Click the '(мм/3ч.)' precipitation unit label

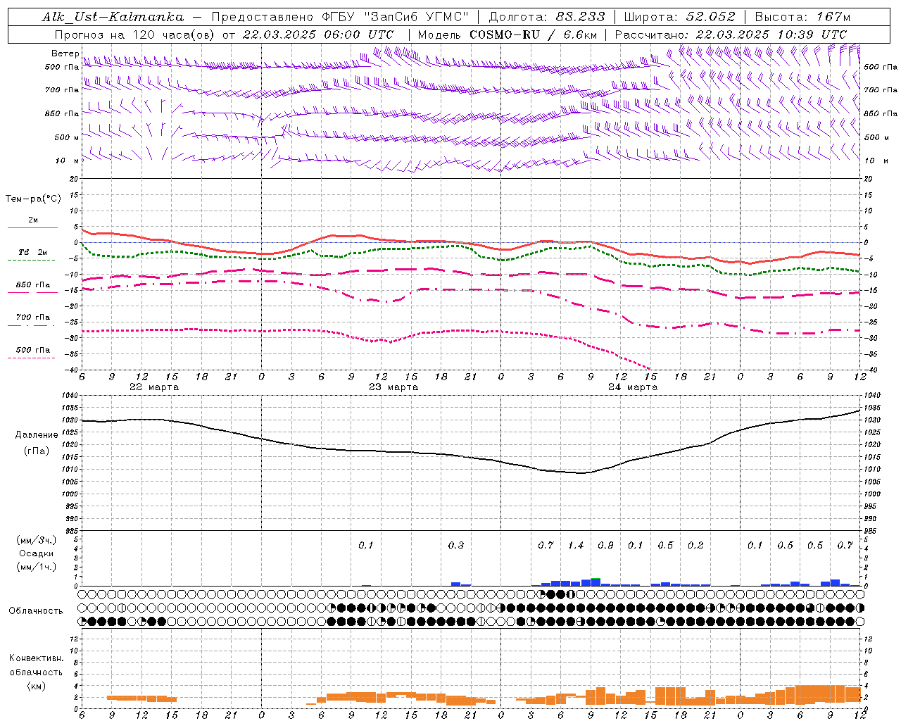pyautogui.click(x=37, y=540)
